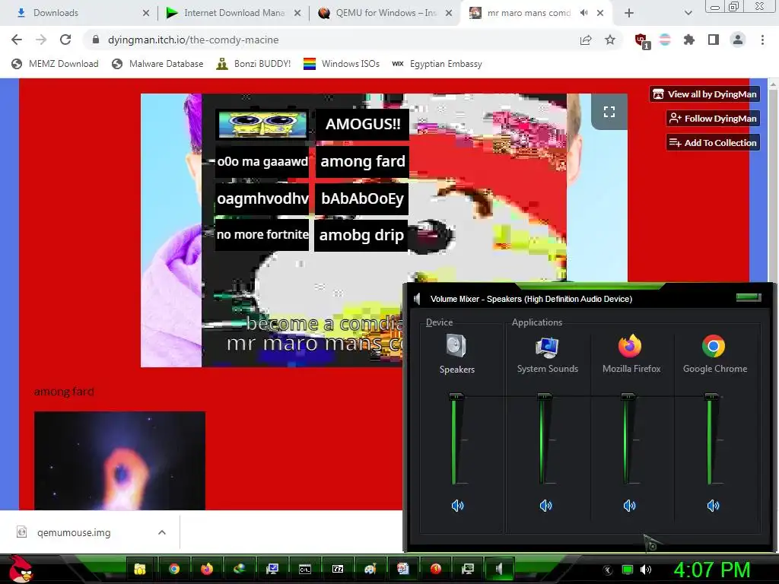This screenshot has width=779, height=584.
Task: Play the bAbAbOoEy soundboard button
Action: (362, 198)
